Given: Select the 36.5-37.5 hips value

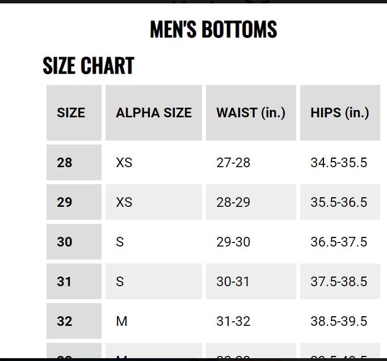Looking at the screenshot, I should point(339,242).
